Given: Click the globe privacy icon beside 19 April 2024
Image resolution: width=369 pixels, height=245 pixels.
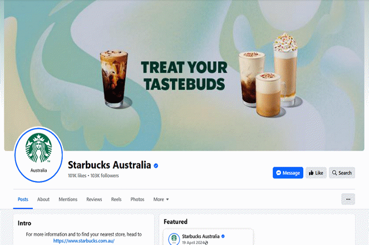Looking at the screenshot, I should coord(206,243).
